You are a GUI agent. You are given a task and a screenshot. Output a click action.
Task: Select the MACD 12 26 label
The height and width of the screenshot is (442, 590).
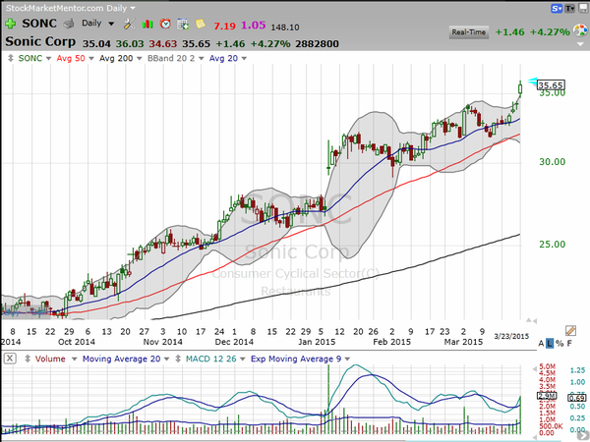pyautogui.click(x=211, y=359)
